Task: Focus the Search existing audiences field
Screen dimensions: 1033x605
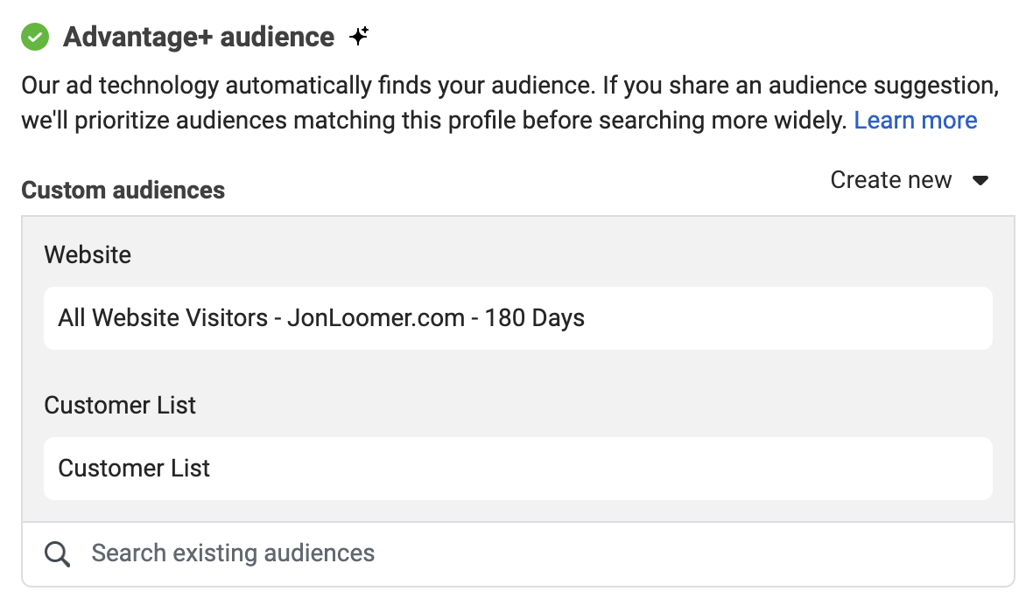Action: tap(518, 553)
